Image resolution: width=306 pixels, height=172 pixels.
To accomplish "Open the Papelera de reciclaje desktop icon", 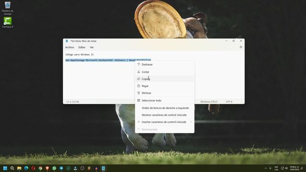I will (8, 8).
